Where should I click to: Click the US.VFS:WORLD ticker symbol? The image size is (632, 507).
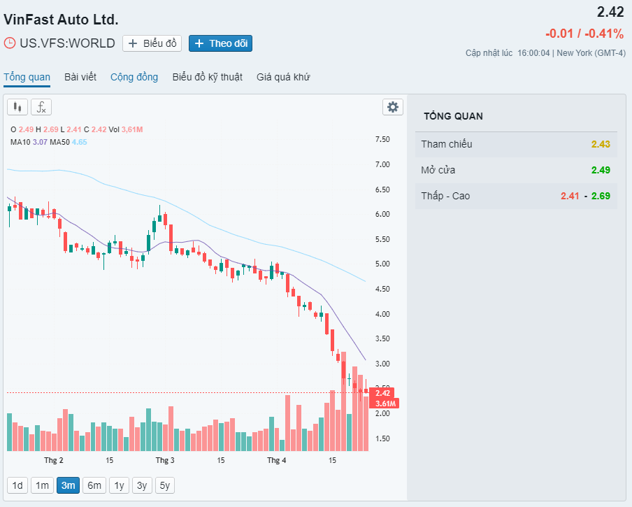click(x=67, y=43)
